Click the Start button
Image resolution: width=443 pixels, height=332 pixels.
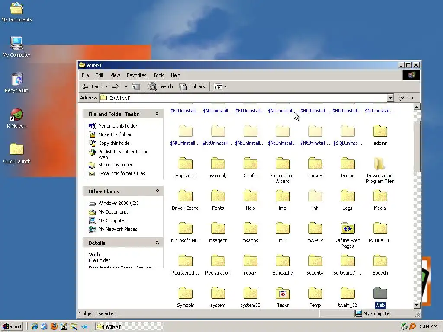12,326
